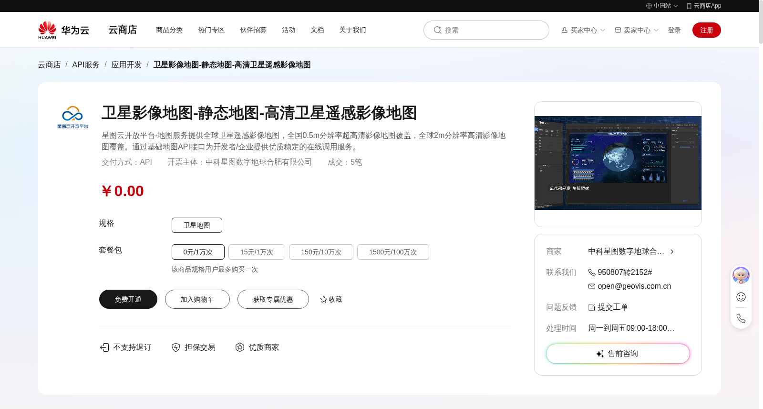Select the 卫星地图 specification
Screen dimensions: 763x409
coord(197,225)
